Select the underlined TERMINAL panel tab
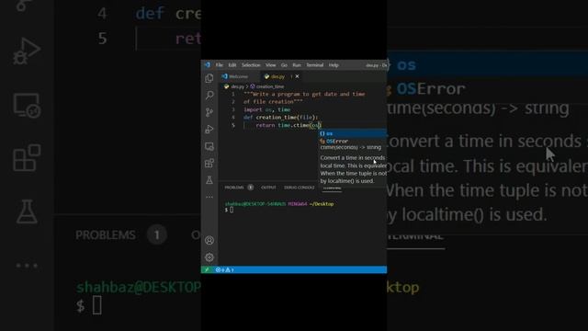Viewport: 588px width, 331px height. pyautogui.click(x=332, y=188)
